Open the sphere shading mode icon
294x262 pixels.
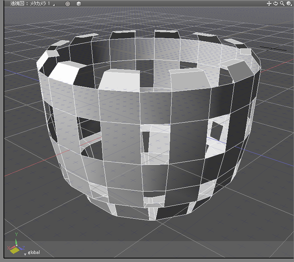pos(290,3)
